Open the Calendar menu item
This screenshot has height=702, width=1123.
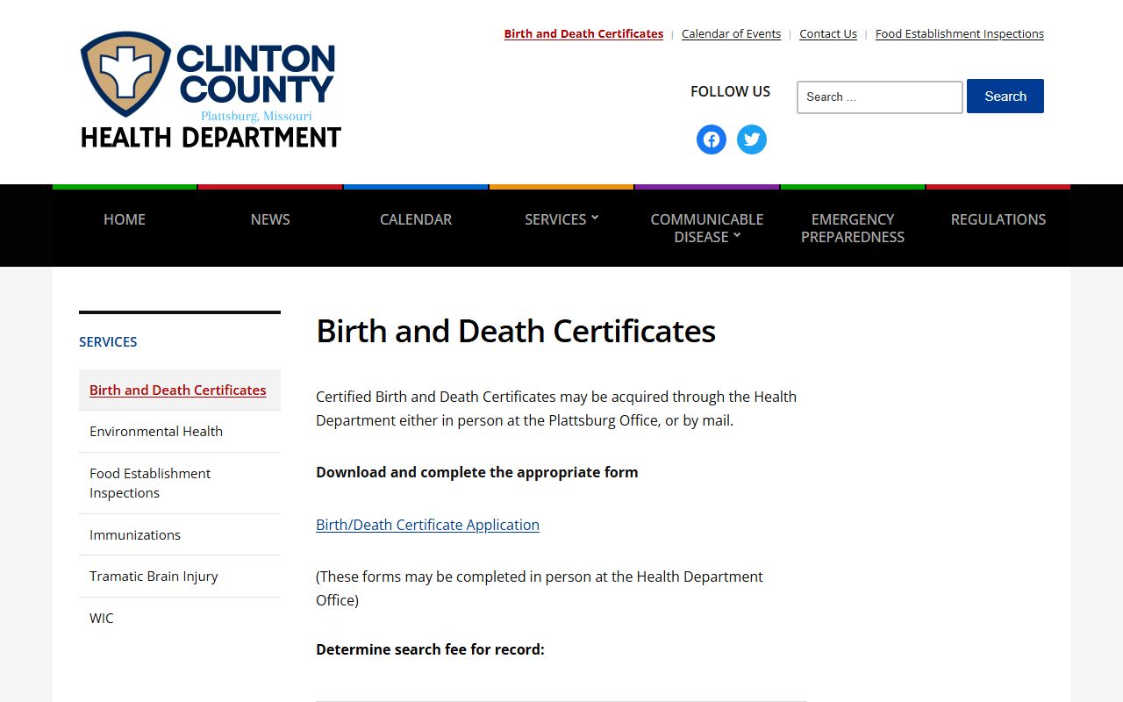[x=416, y=219]
